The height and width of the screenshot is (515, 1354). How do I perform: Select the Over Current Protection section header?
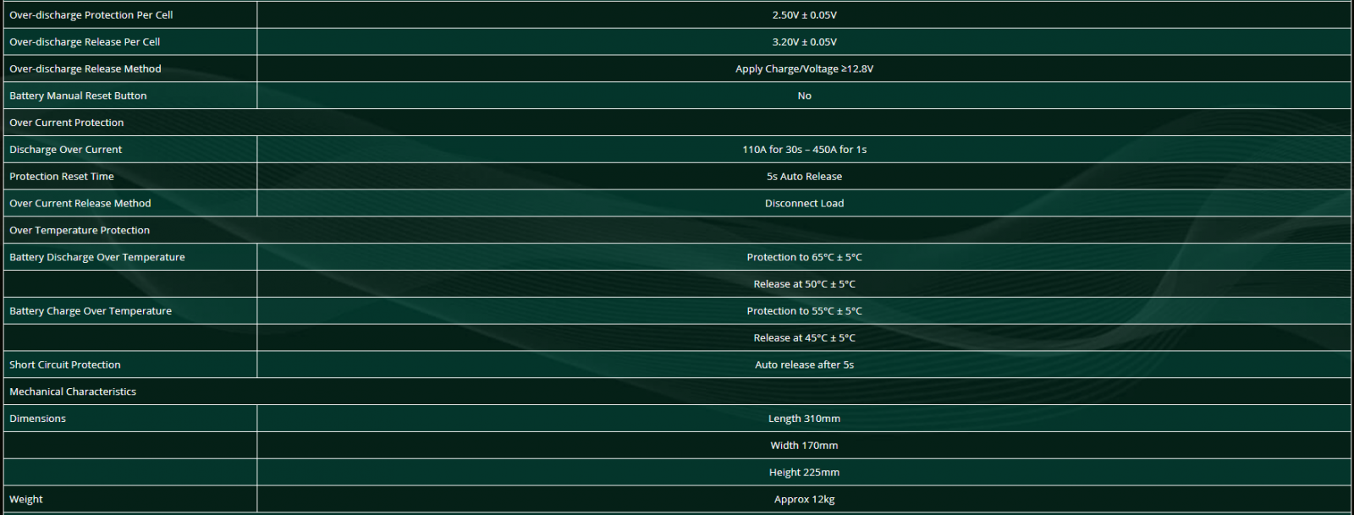click(67, 123)
